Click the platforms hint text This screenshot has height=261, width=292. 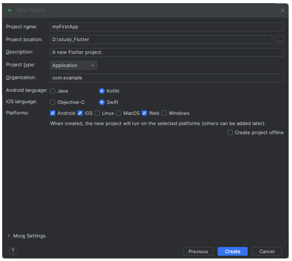click(x=158, y=123)
